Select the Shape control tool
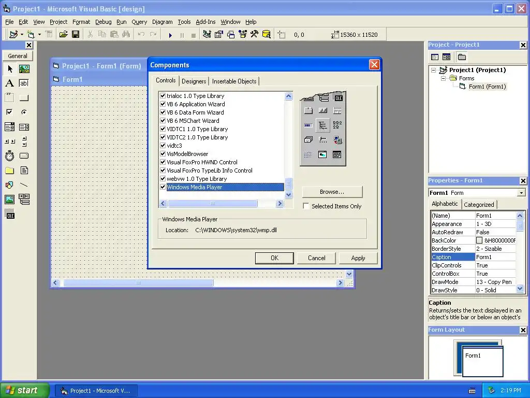This screenshot has height=398, width=530. tap(10, 185)
